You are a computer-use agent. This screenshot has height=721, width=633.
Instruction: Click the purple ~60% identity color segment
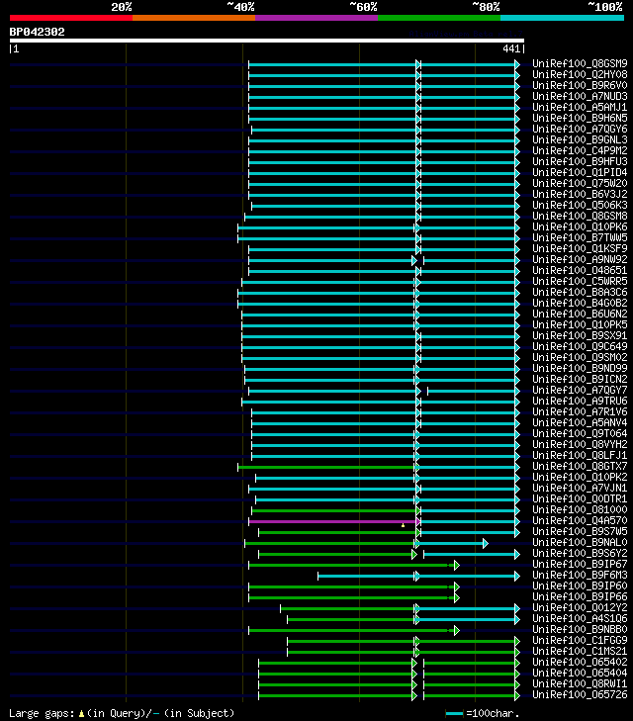pyautogui.click(x=316, y=18)
